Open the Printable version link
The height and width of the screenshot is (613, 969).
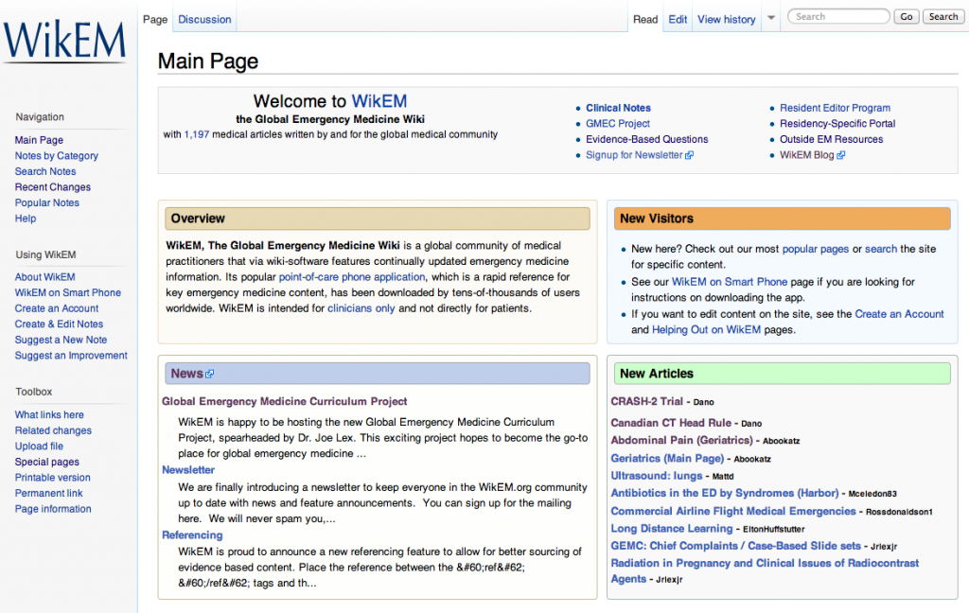point(52,477)
